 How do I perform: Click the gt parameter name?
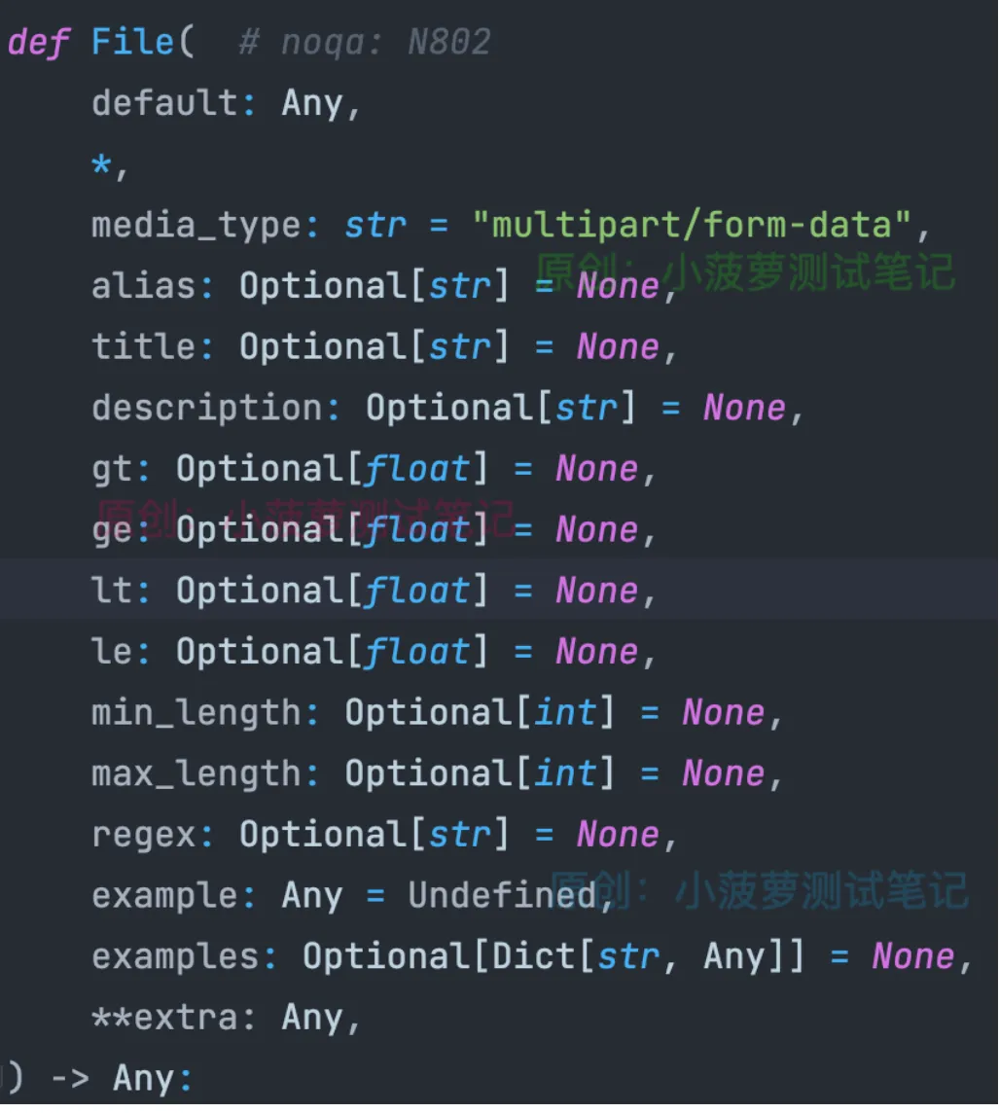point(112,470)
